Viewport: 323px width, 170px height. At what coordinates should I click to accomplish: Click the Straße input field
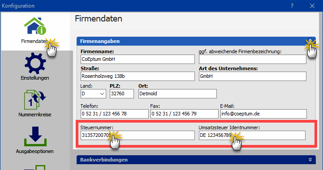coord(138,76)
